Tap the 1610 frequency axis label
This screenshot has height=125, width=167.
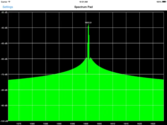point(112,124)
